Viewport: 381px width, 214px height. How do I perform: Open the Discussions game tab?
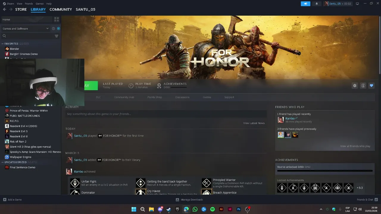pos(182,97)
